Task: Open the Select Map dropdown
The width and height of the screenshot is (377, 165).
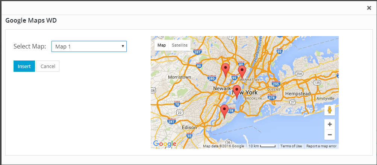Action: [89, 47]
